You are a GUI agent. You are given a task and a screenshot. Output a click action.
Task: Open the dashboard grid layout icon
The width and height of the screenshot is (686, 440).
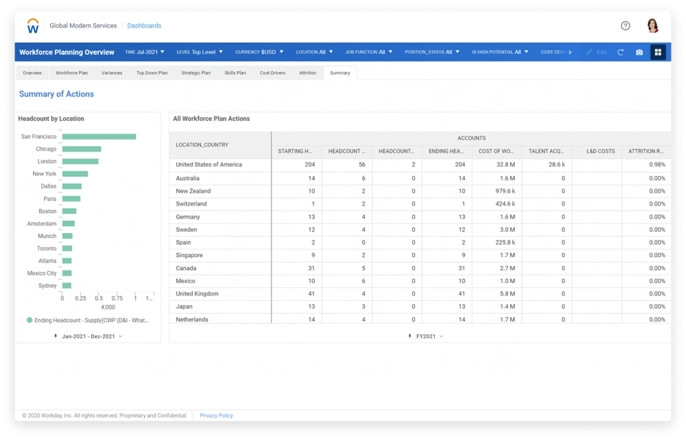point(658,52)
